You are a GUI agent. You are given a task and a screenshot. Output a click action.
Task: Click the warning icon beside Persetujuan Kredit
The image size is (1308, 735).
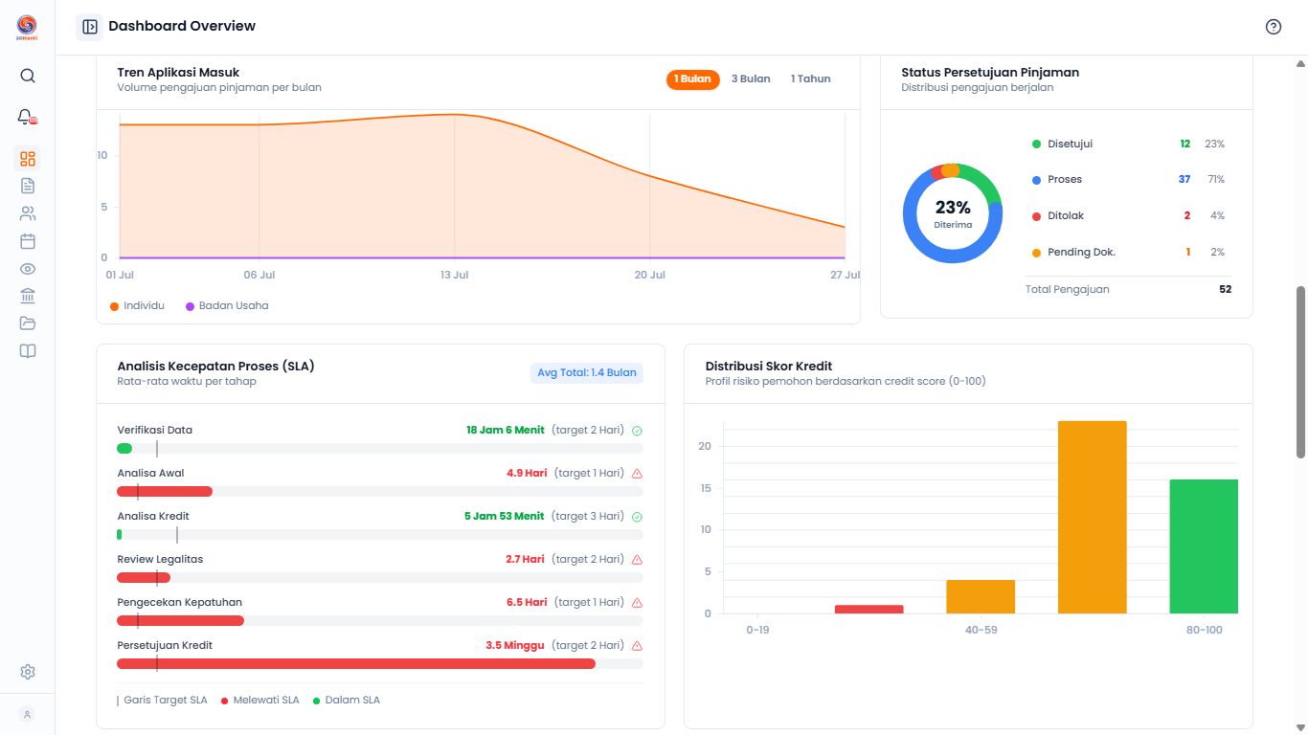pos(637,646)
